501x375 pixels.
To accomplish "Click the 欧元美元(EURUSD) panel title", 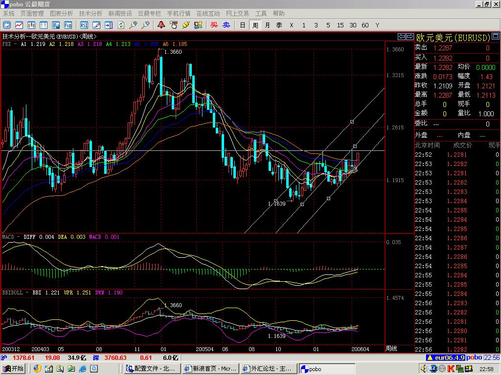I will (453, 38).
